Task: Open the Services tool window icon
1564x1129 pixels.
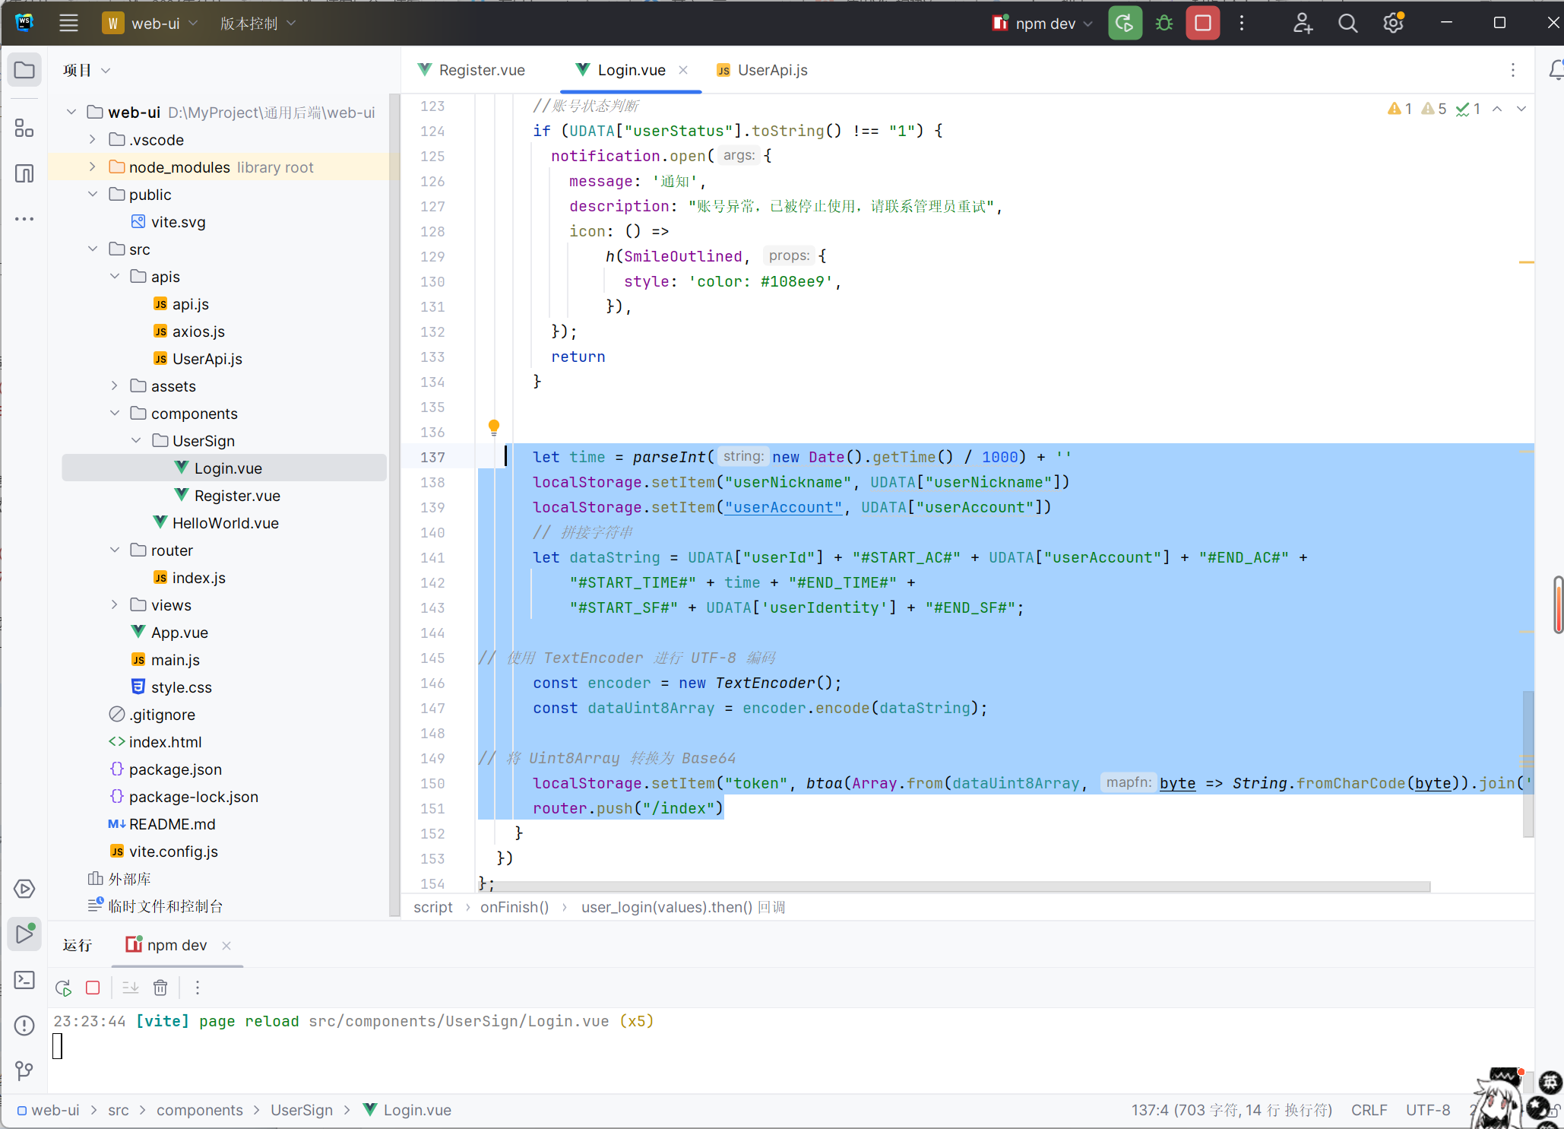Action: coord(24,889)
